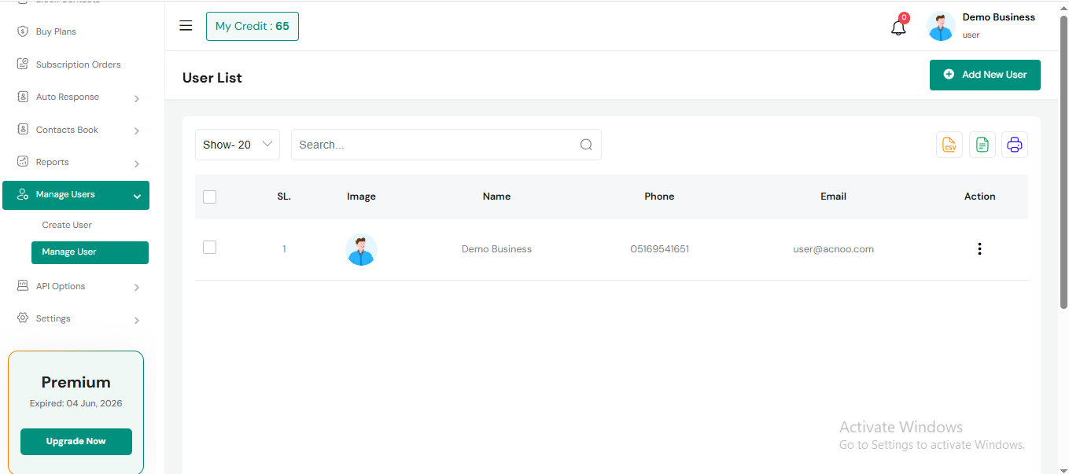1069x474 pixels.
Task: Open the Show- 20 entries dropdown
Action: [x=238, y=145]
